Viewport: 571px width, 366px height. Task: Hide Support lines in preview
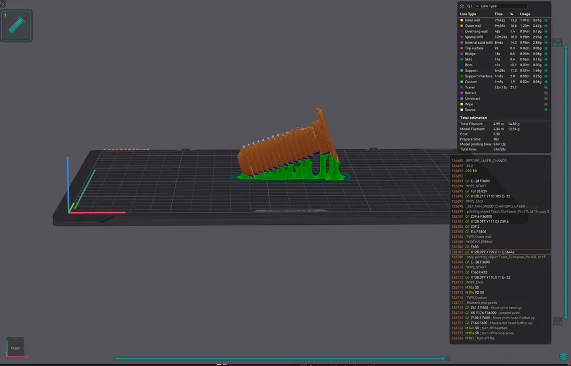point(546,71)
